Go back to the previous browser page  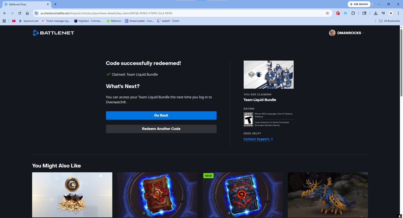5,13
